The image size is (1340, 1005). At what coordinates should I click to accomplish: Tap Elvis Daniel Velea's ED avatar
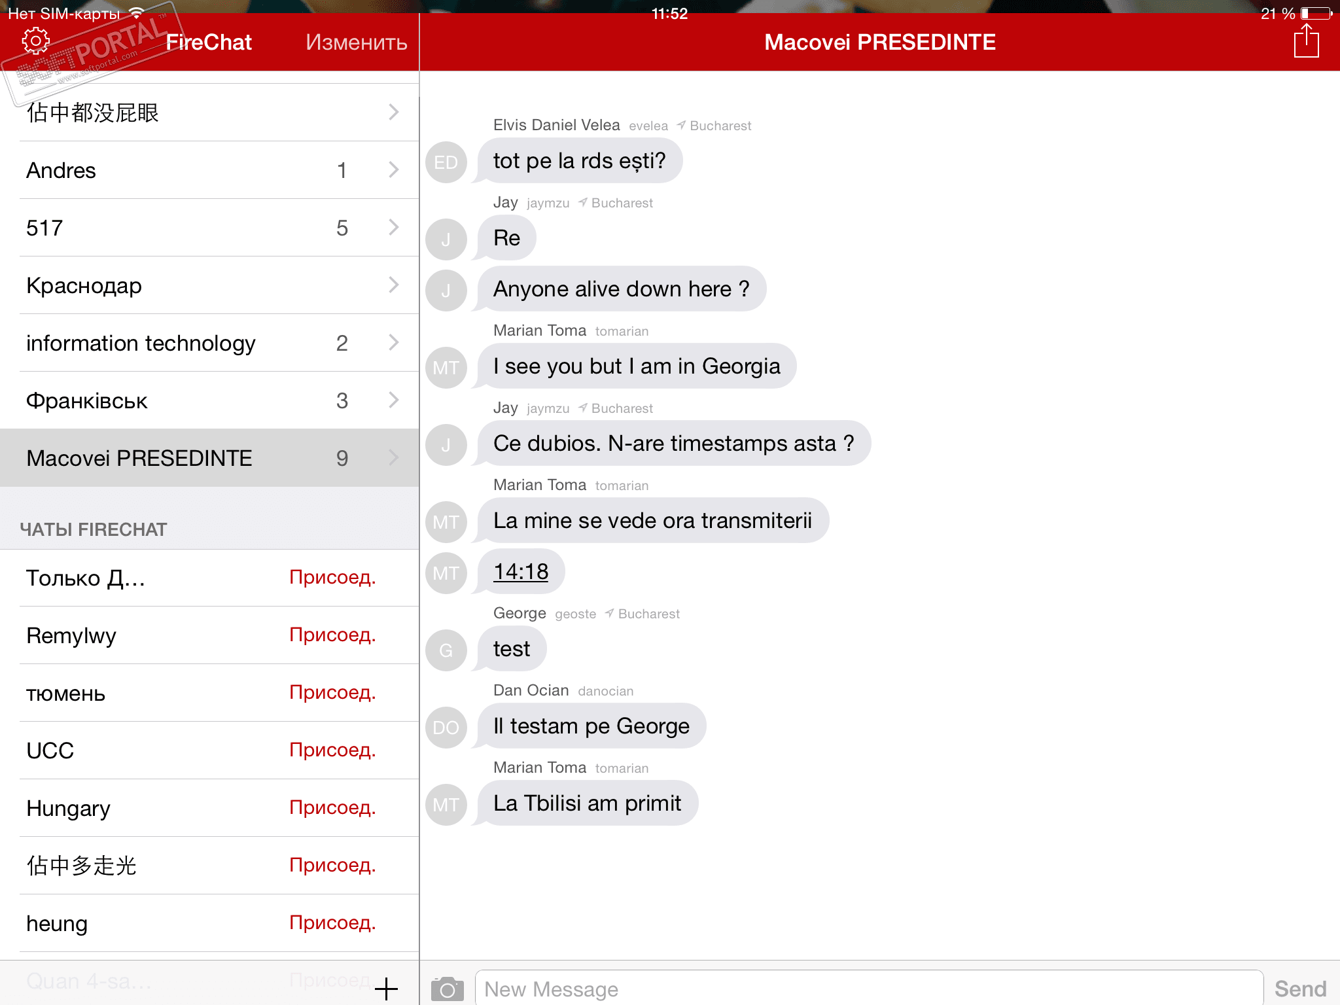click(x=446, y=162)
